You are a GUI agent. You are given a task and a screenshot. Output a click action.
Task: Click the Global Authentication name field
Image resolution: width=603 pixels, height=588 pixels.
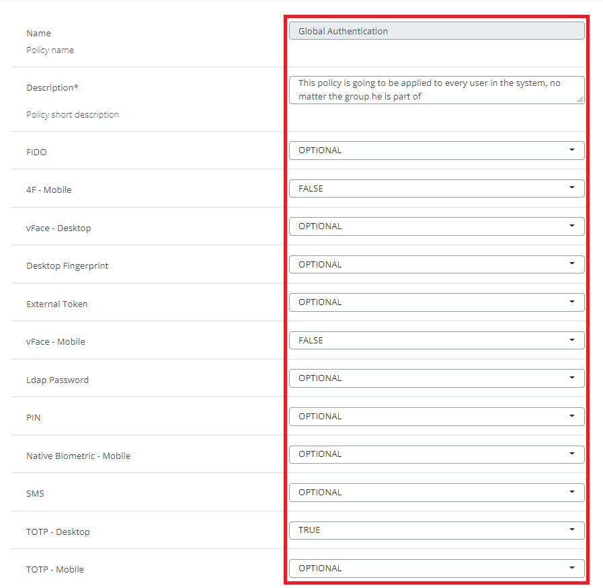pos(436,31)
